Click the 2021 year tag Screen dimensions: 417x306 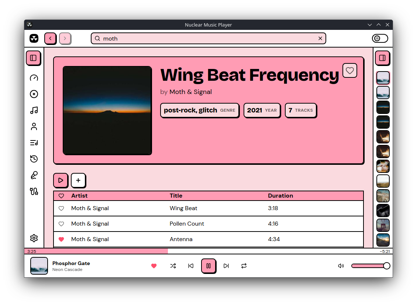(262, 110)
